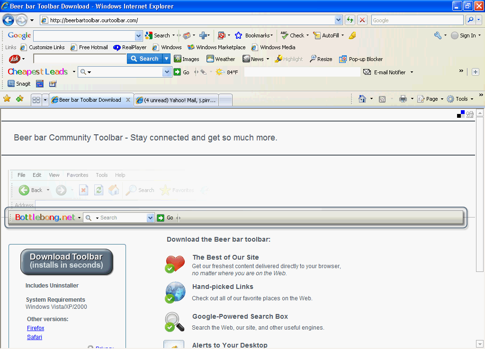The height and width of the screenshot is (349, 485).
Task: Click the Add to Favorites icon
Action: (x=19, y=99)
